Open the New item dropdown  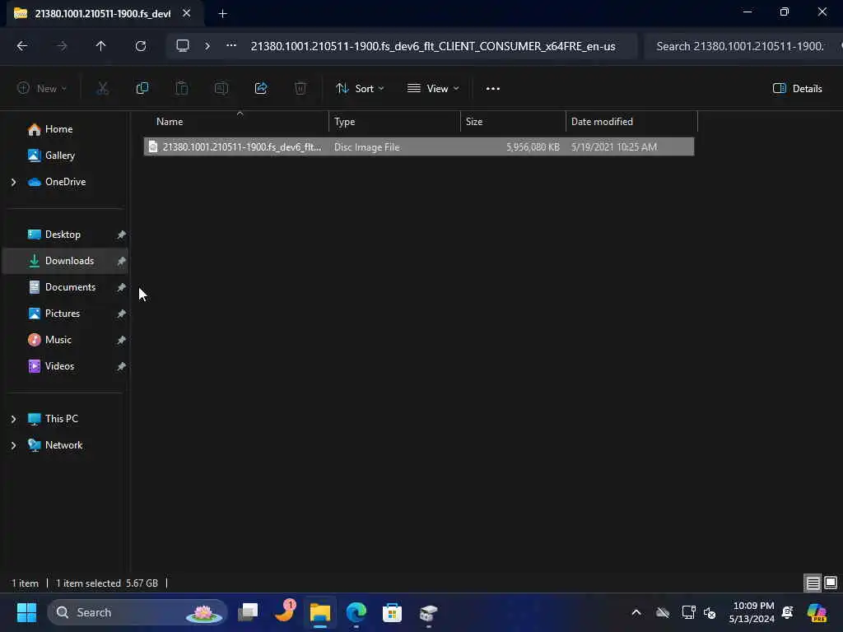click(42, 89)
